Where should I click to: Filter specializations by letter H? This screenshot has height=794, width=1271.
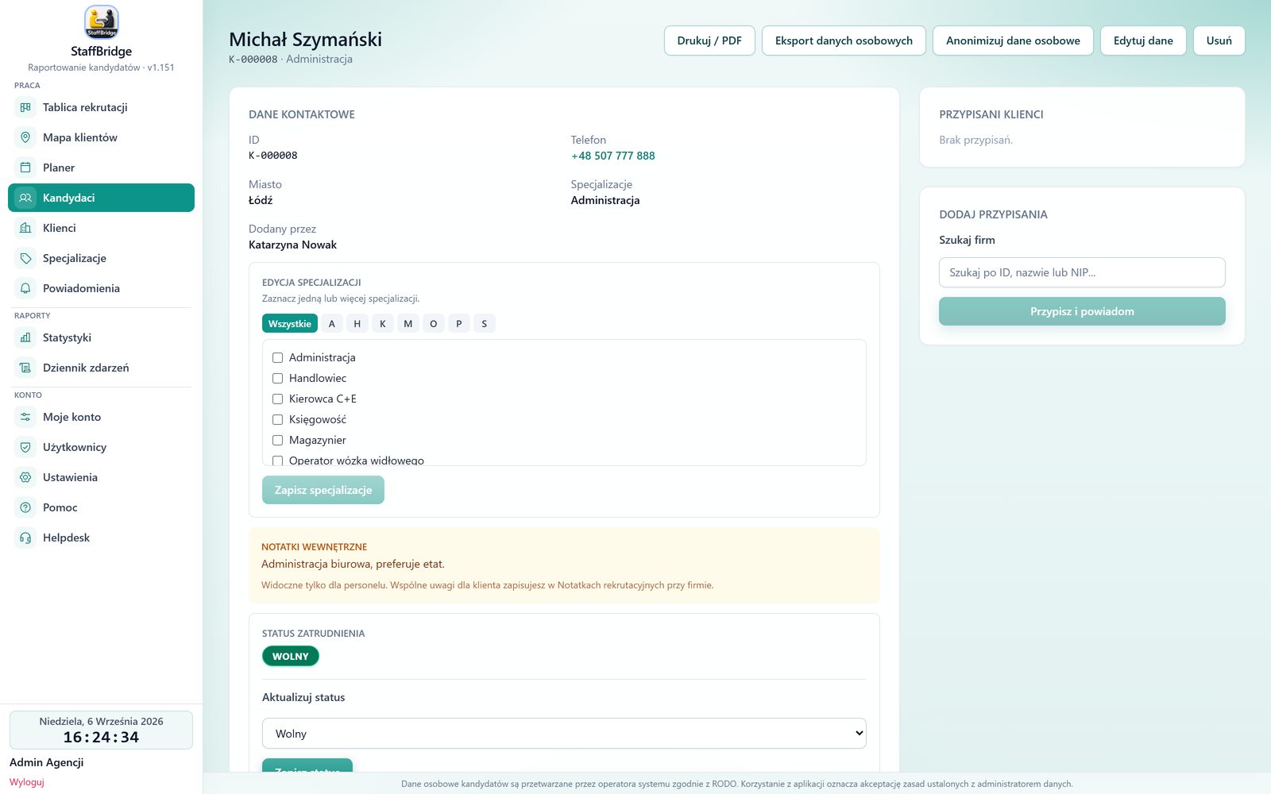(357, 323)
